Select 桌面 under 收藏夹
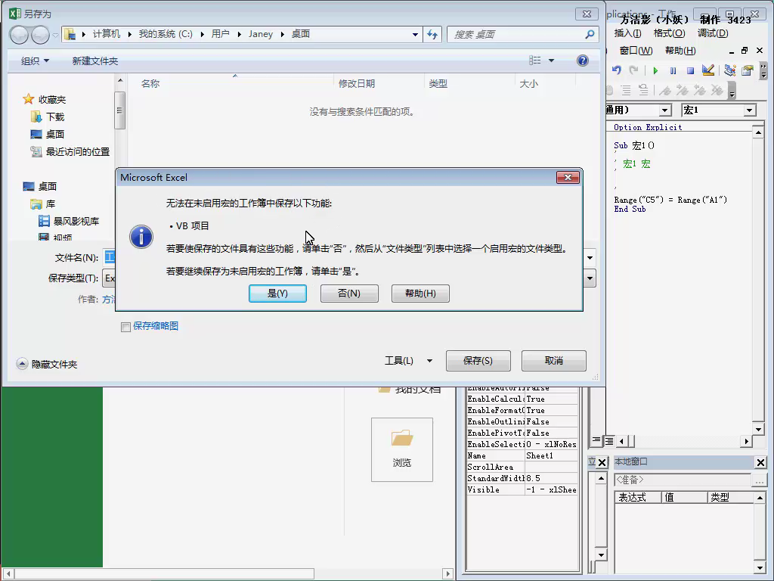Image resolution: width=774 pixels, height=581 pixels. point(48,135)
